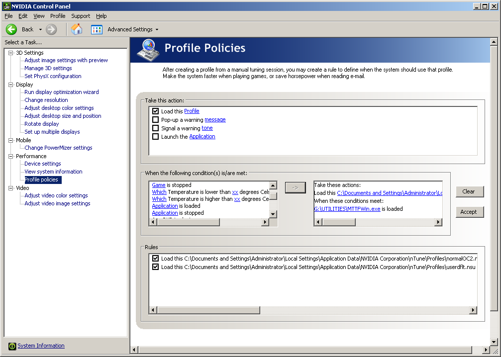Click the green Back arrow icon
Viewport: 501px width, 357px height.
coord(11,29)
